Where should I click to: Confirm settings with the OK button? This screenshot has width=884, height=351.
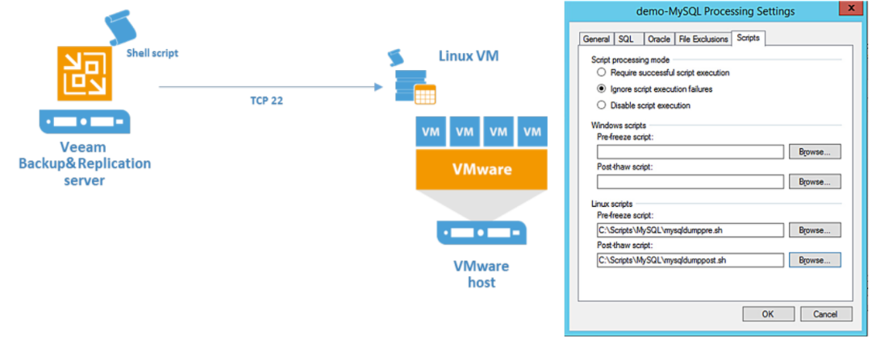[x=768, y=314]
